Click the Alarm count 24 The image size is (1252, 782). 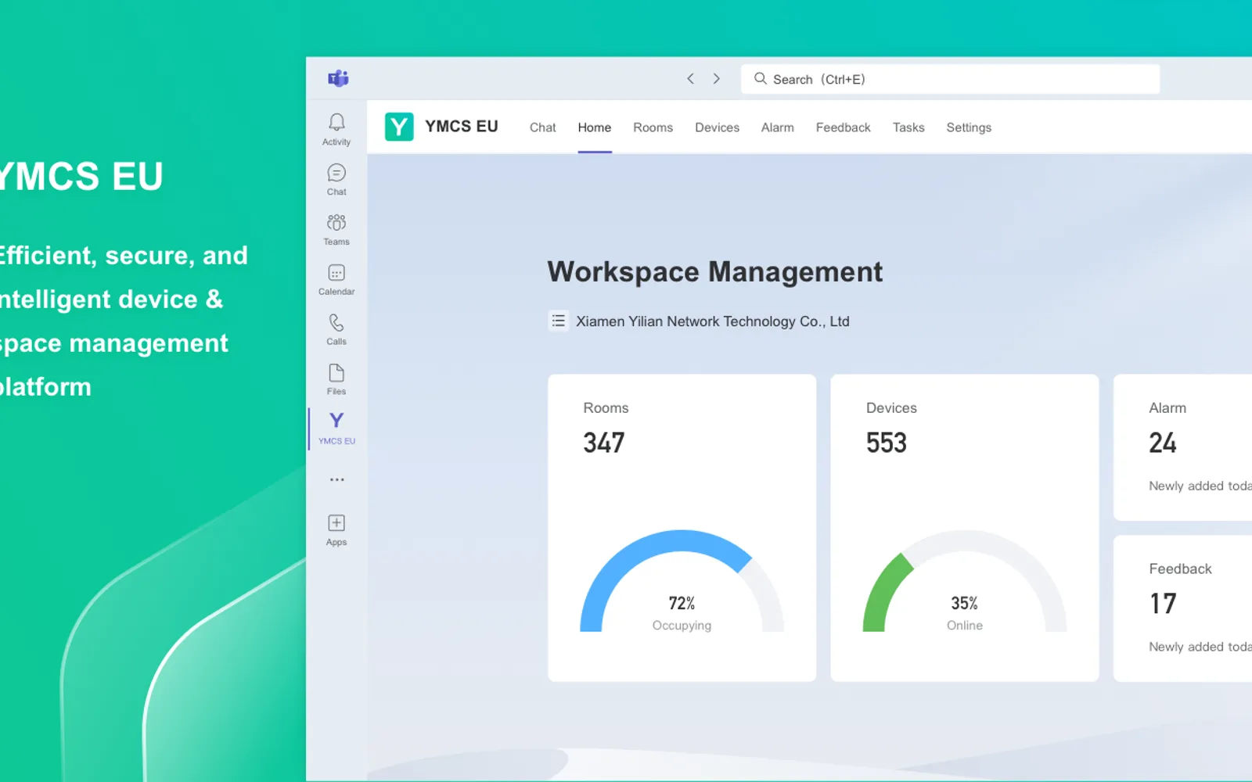[x=1162, y=443]
